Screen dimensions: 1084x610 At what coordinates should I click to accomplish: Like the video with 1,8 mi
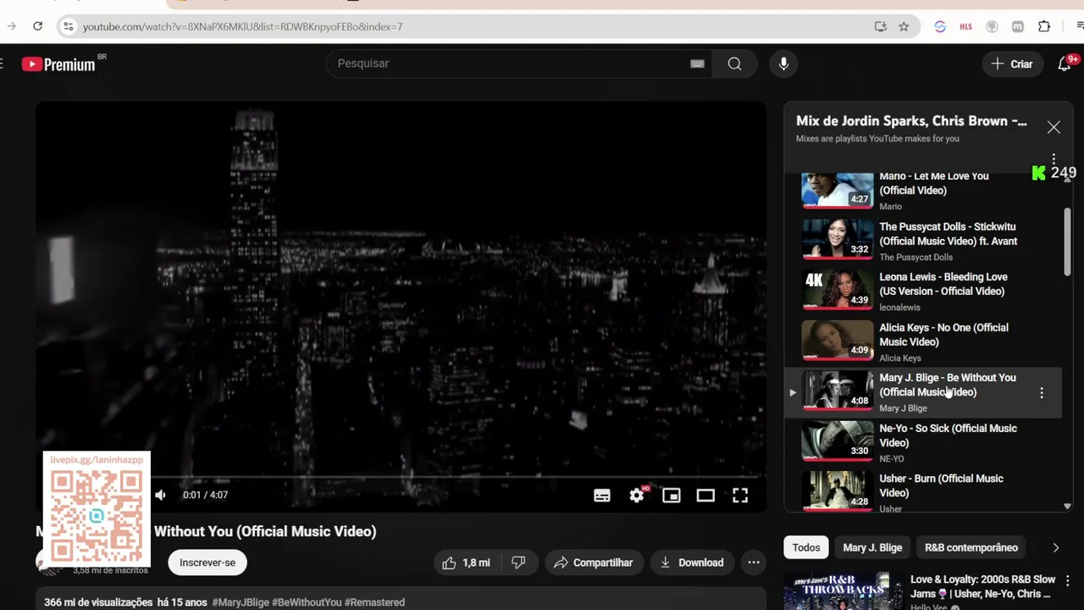pos(467,563)
